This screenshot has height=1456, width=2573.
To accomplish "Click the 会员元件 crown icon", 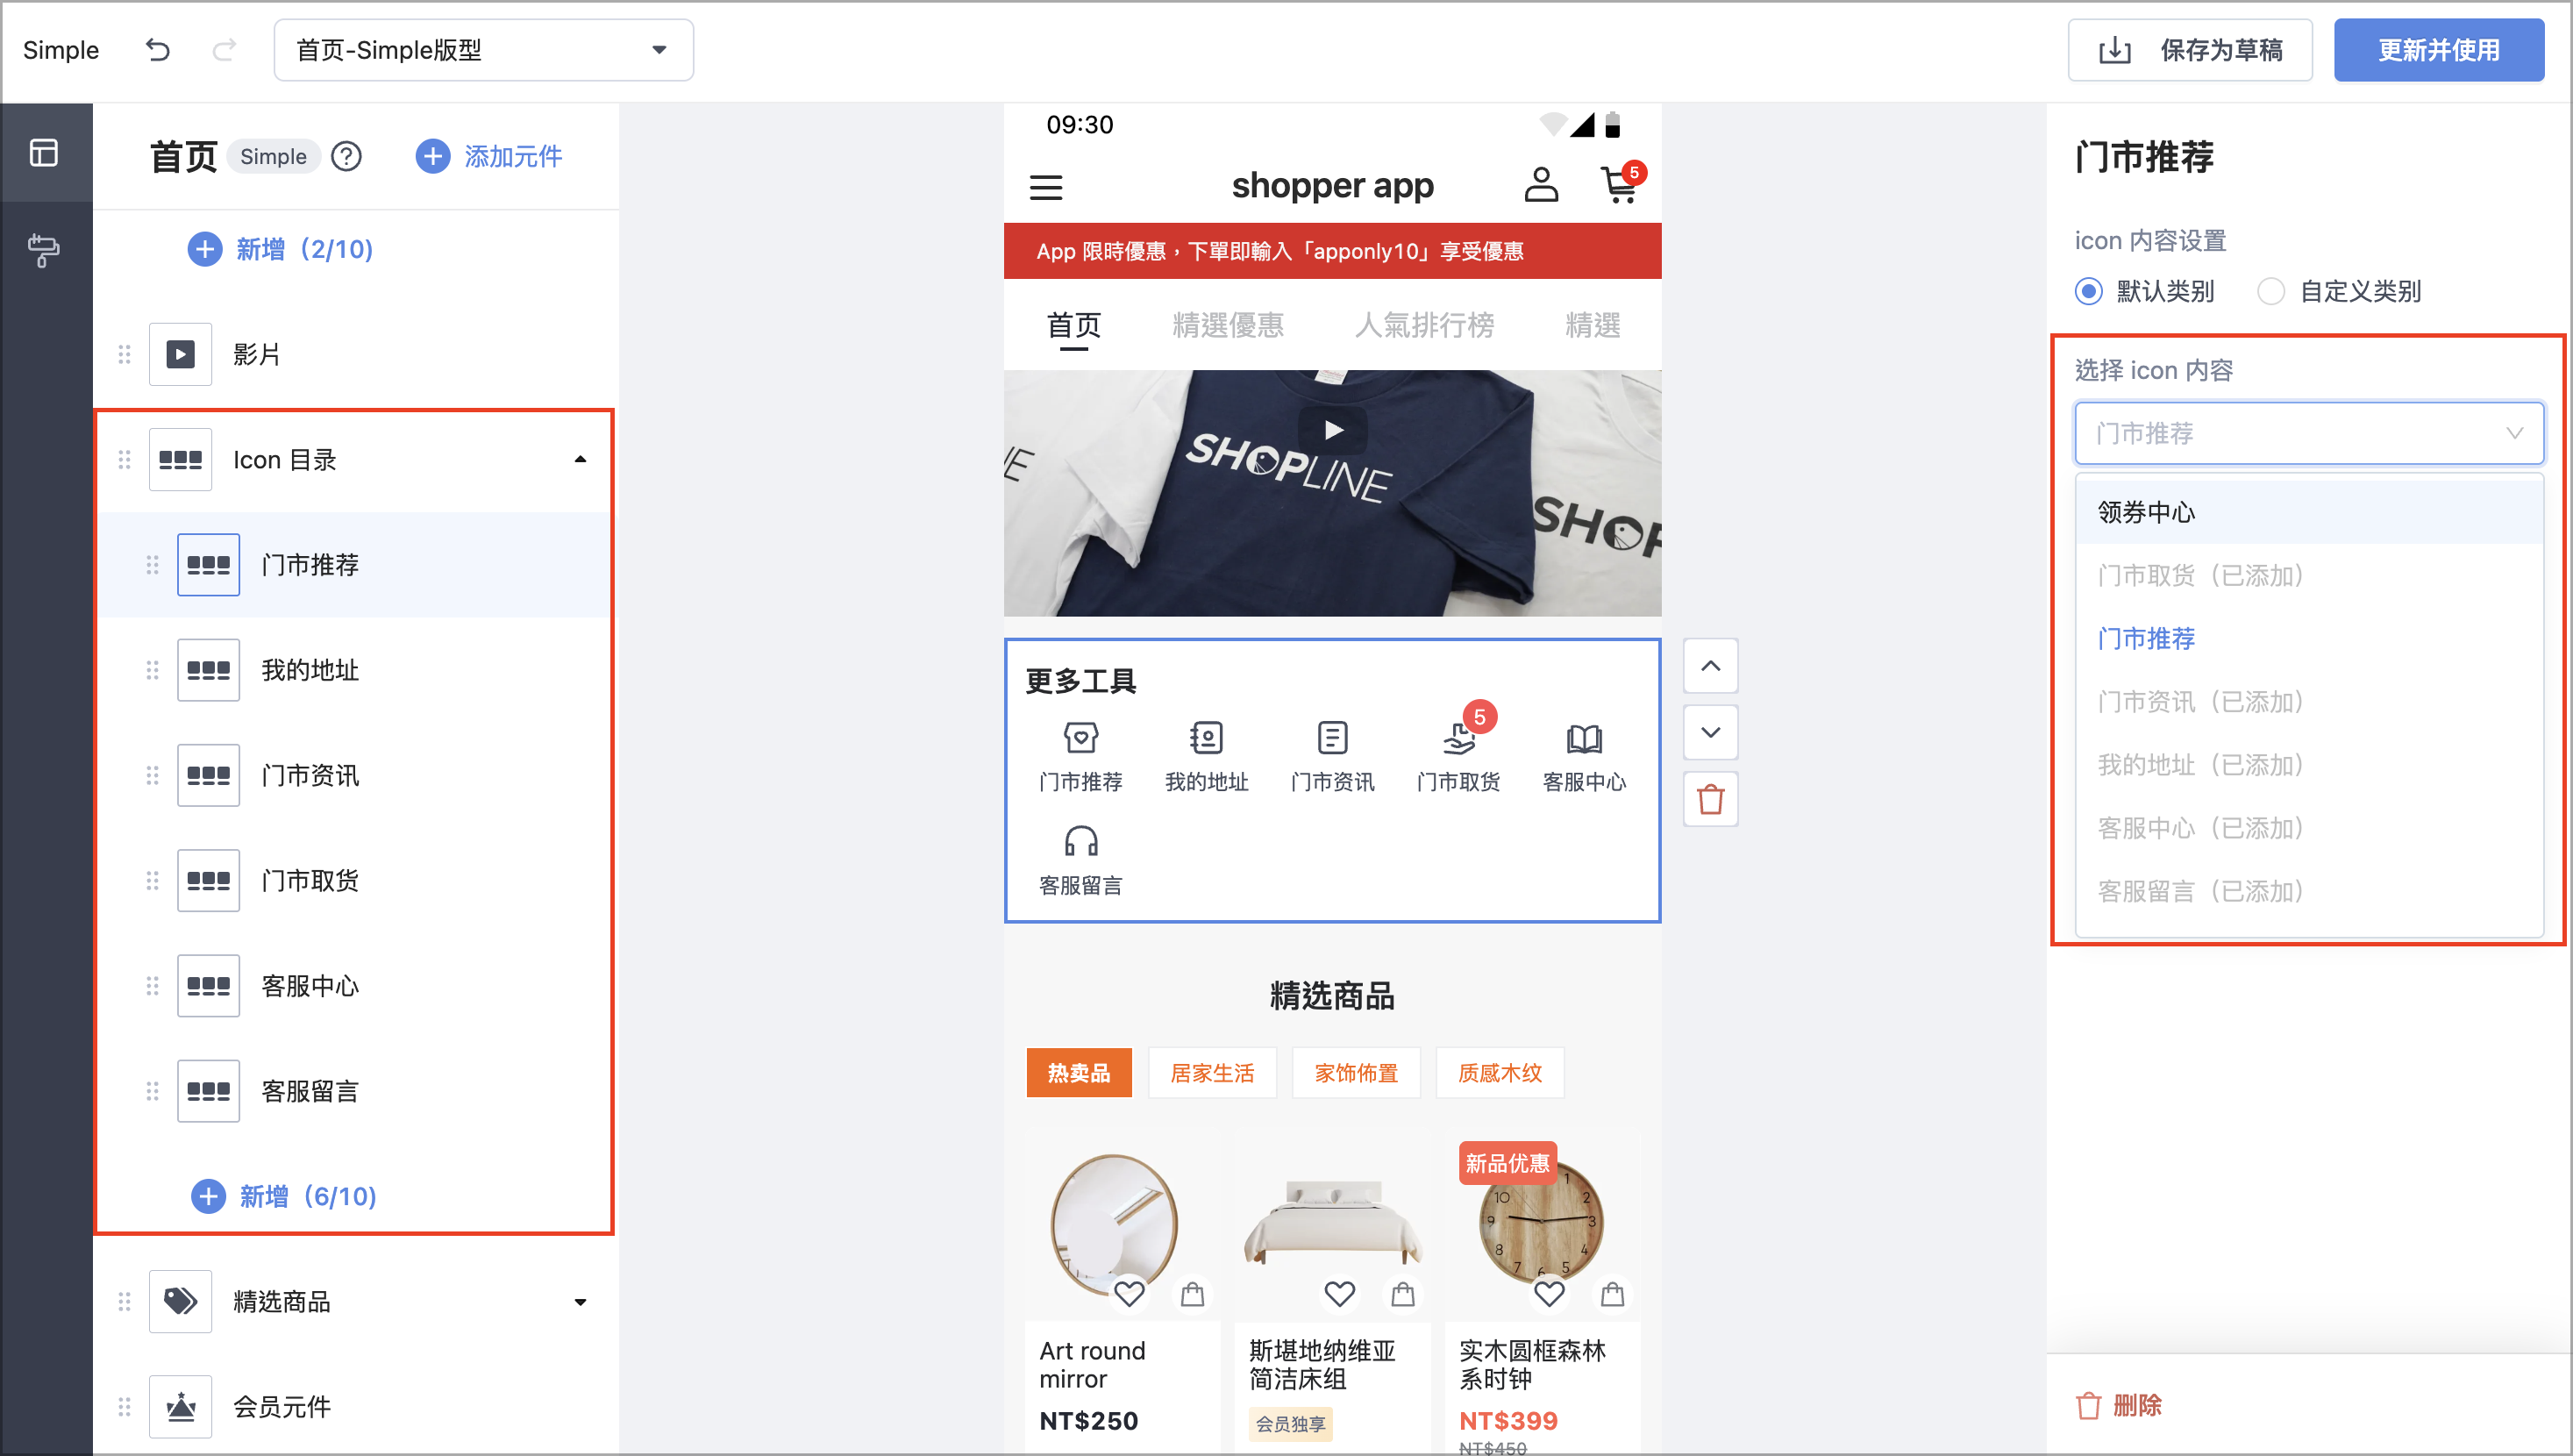I will (x=180, y=1406).
